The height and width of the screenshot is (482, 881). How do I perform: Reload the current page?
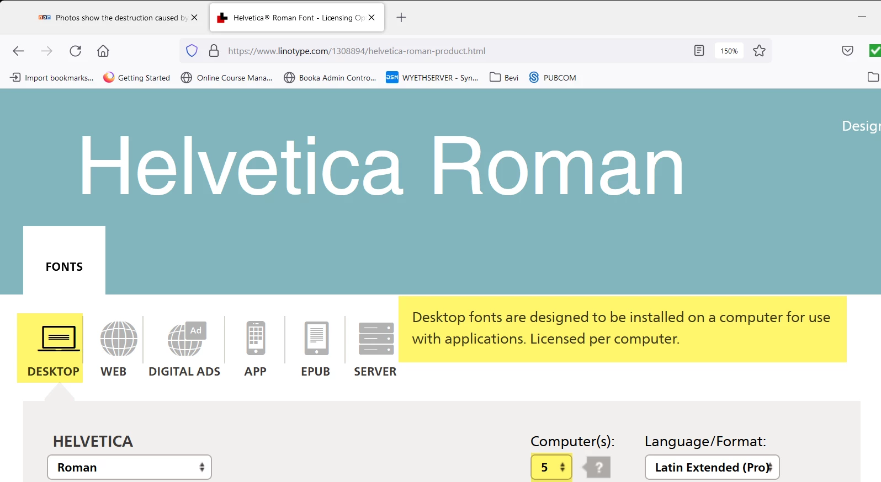(76, 51)
